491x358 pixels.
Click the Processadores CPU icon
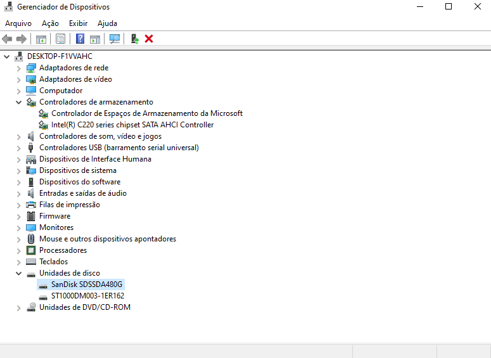[x=31, y=250]
